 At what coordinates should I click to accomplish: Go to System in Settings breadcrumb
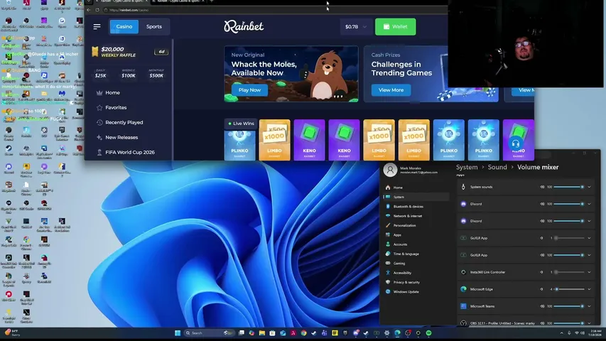[467, 168]
